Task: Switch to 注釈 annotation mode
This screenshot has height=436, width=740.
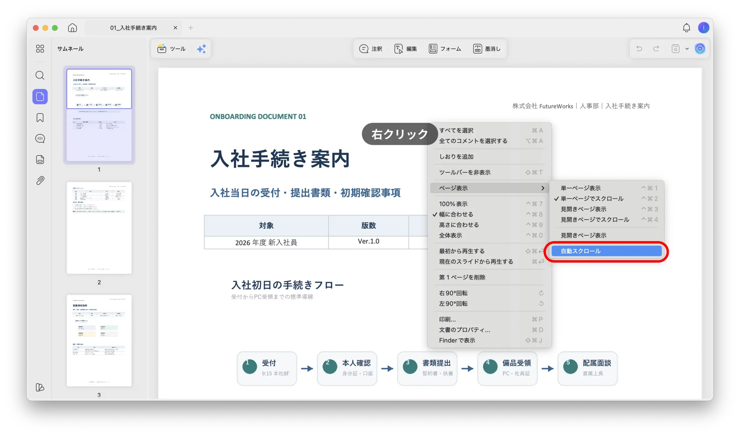Action: click(x=371, y=49)
